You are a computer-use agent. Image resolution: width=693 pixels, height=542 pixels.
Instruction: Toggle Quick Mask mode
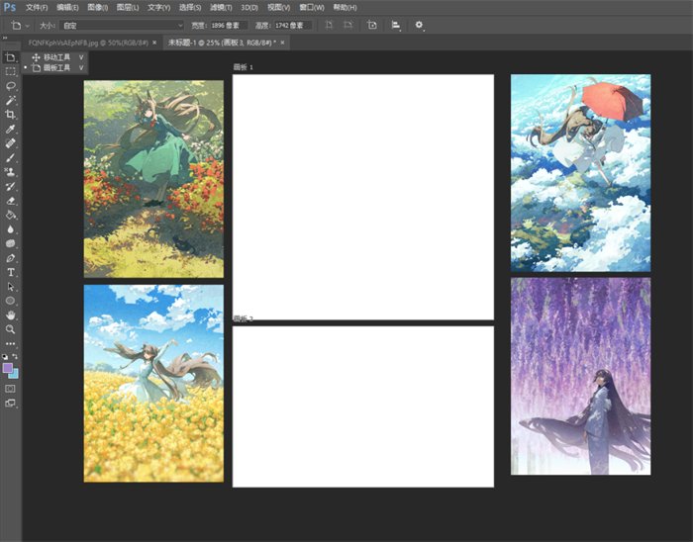(11, 389)
